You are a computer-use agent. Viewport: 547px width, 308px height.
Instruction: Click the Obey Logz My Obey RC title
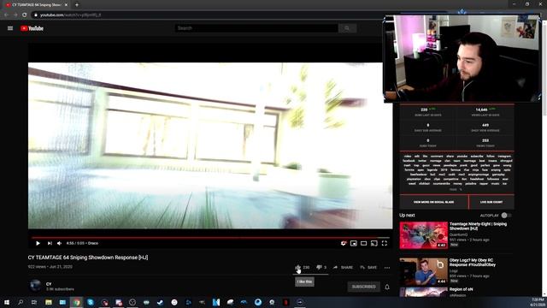coord(473,263)
